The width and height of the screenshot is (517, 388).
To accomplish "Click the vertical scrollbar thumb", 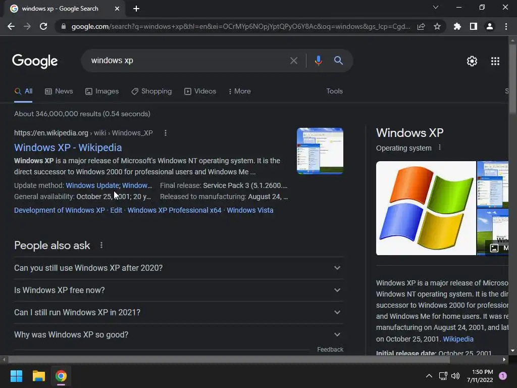I will click(512, 79).
